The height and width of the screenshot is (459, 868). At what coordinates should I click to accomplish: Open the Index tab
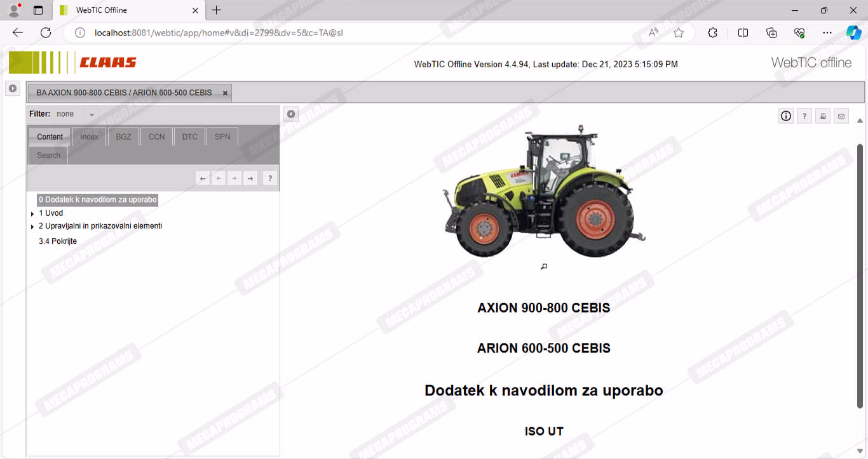(x=89, y=136)
